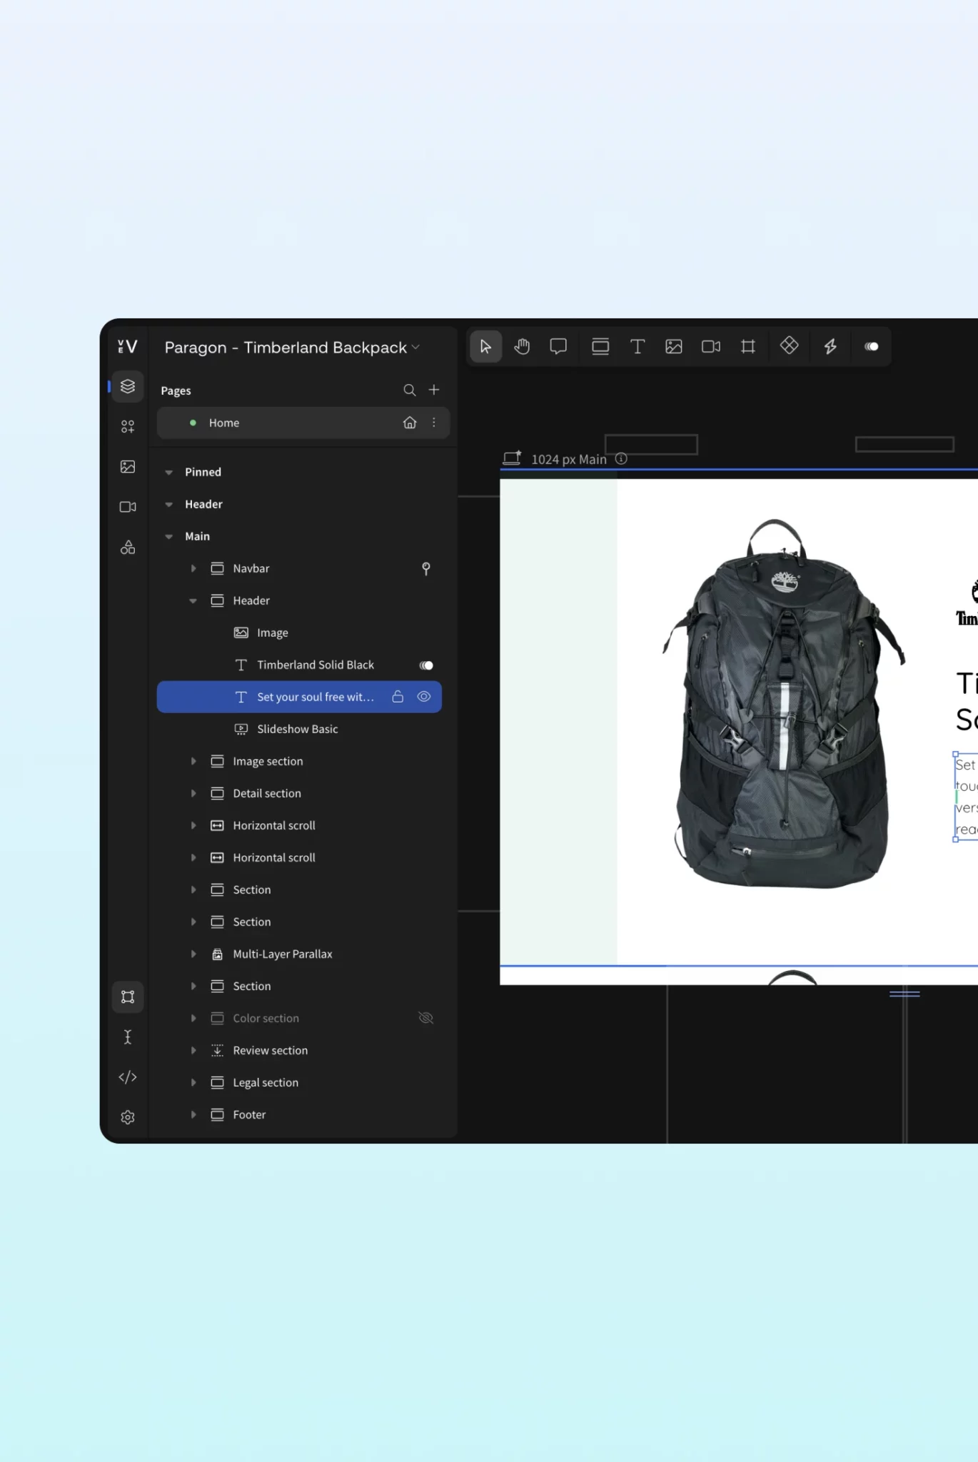Expand the Multi-Layer Parallax layer

pyautogui.click(x=193, y=954)
